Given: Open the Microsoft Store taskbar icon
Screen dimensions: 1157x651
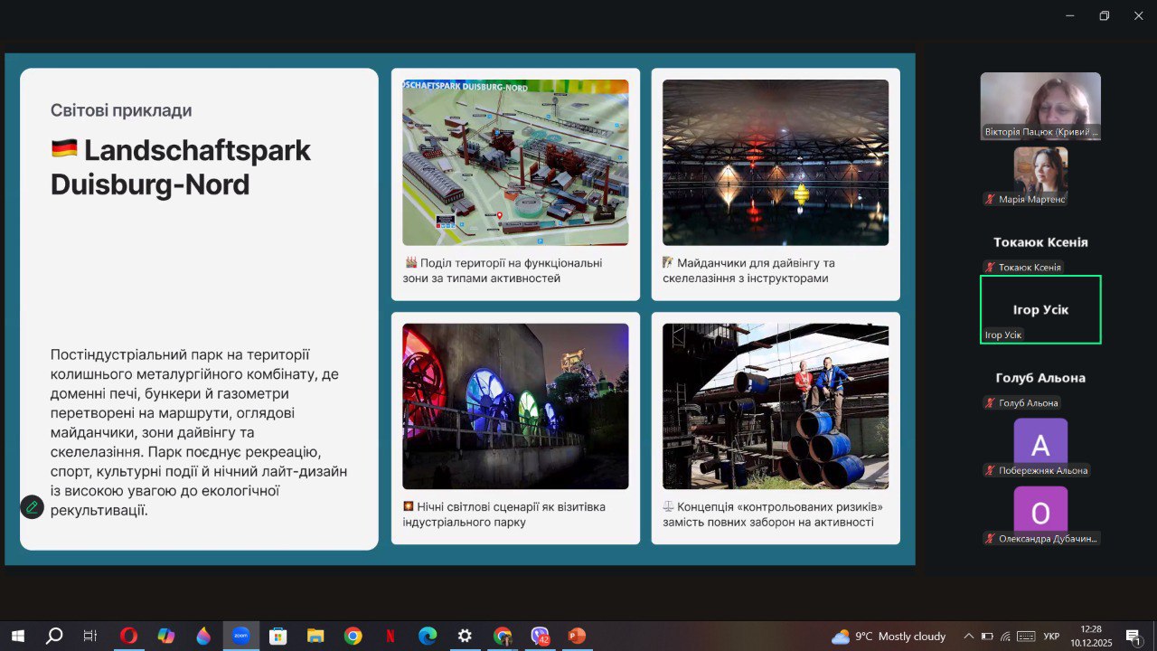Looking at the screenshot, I should pyautogui.click(x=278, y=636).
